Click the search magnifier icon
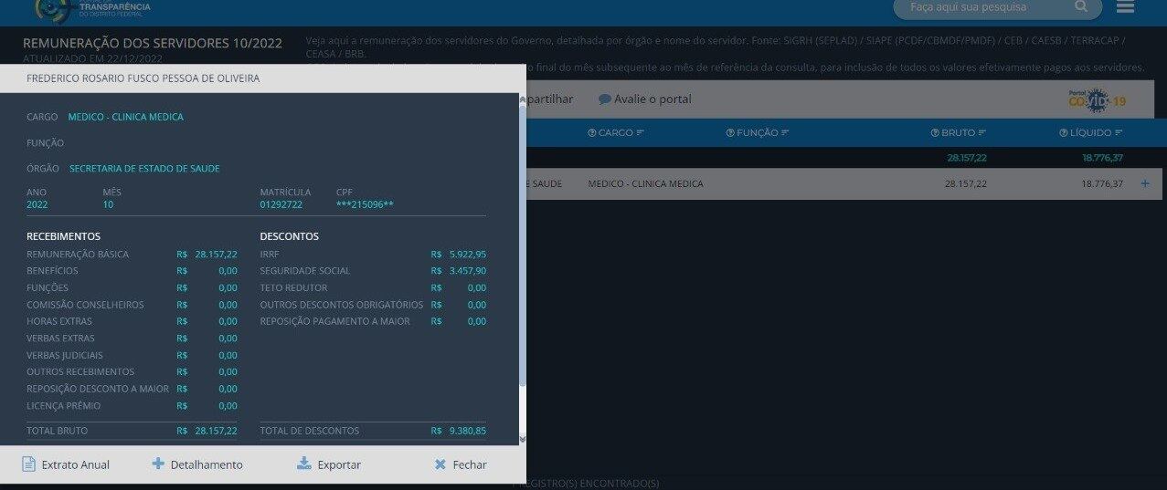The height and width of the screenshot is (490, 1167). 1081,7
